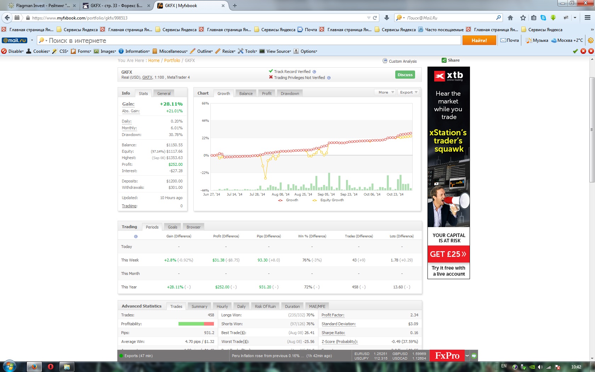
Task: Open the MAE/MFE statistics tab
Action: [317, 306]
